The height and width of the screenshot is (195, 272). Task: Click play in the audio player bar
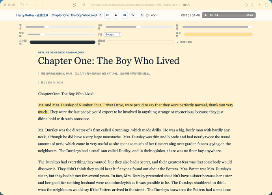pos(206,15)
